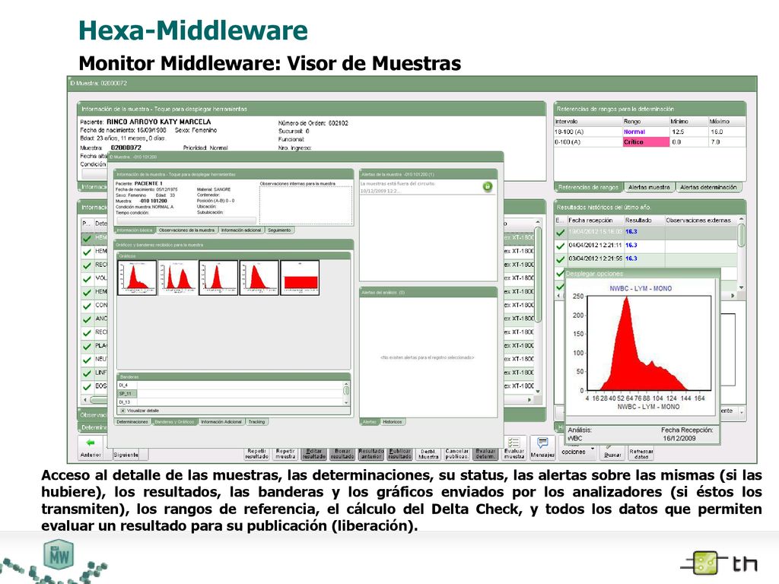779x584 pixels.
Task: Click the checkmark beside 04/04/2012 12:21:11
Action: tap(561, 246)
